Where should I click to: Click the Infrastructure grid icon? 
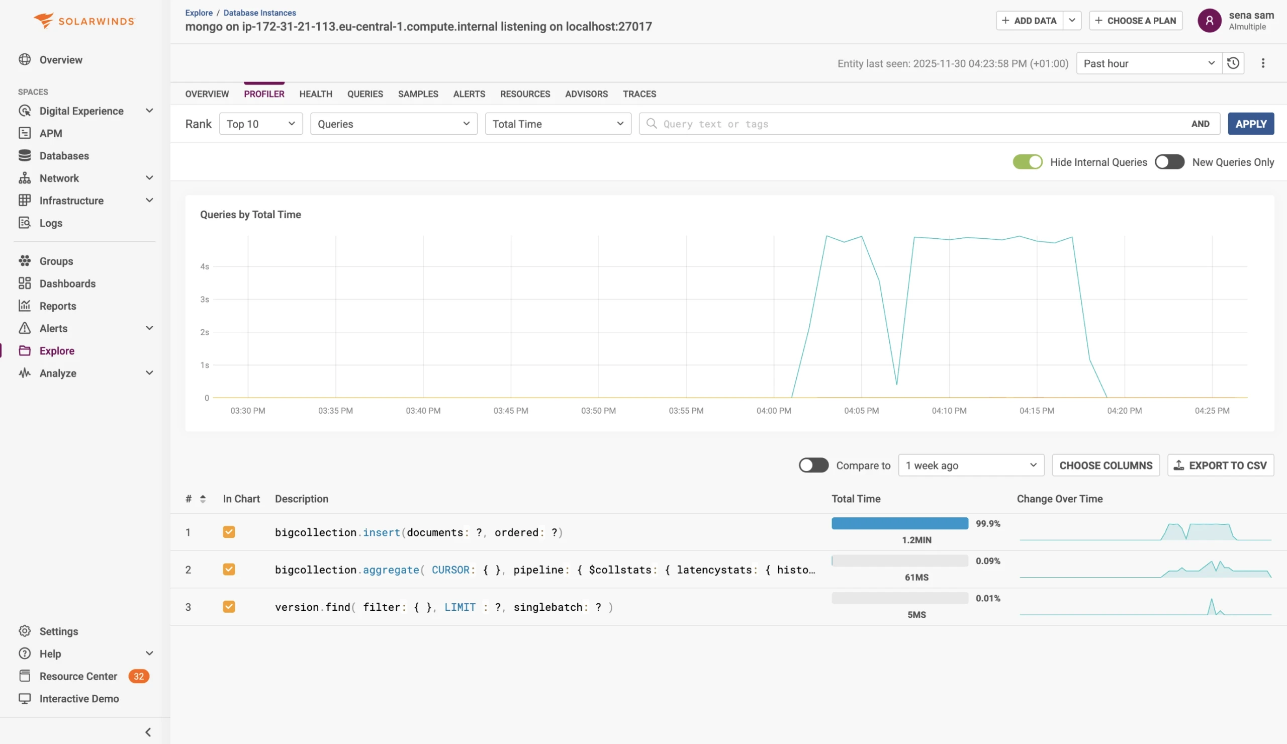(x=25, y=201)
